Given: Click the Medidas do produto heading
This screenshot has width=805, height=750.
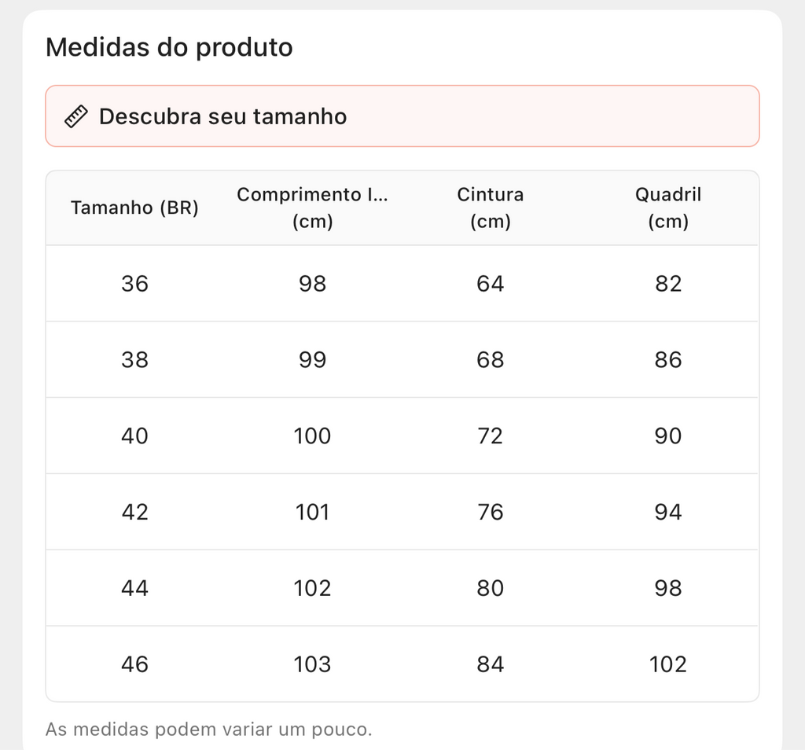Looking at the screenshot, I should 169,47.
